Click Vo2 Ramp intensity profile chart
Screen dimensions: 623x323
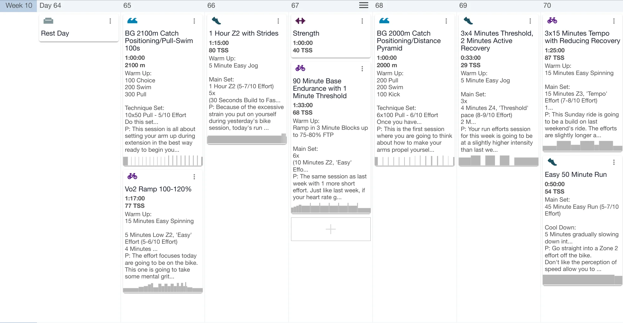pyautogui.click(x=163, y=287)
